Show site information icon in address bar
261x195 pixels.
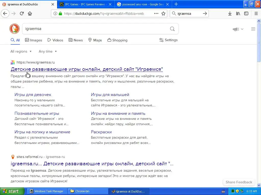pyautogui.click(x=55, y=14)
